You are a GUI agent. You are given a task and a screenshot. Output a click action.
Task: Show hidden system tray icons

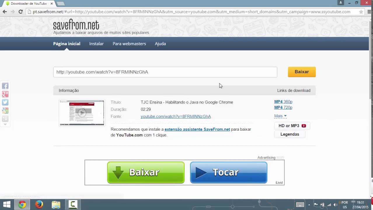point(309,205)
